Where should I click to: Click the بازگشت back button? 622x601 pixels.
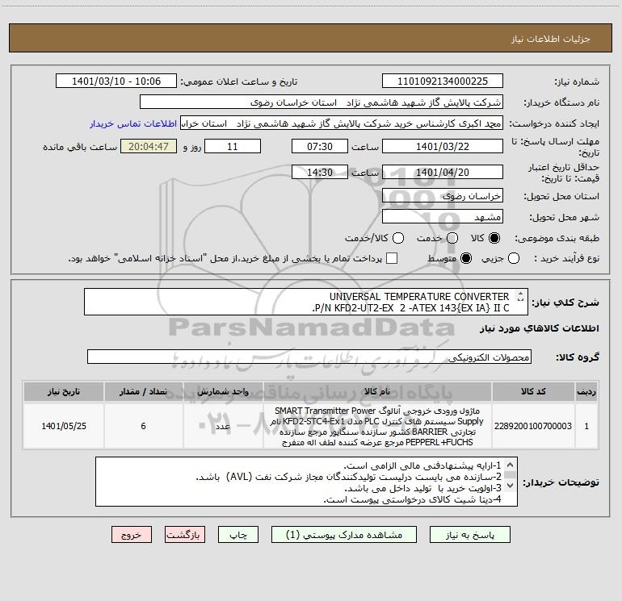pos(185,535)
